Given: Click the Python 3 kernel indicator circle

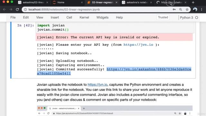Looking at the screenshot, I should [x=197, y=18].
